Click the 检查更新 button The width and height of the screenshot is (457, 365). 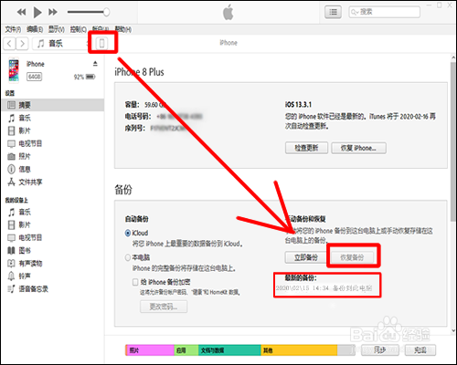pyautogui.click(x=306, y=148)
